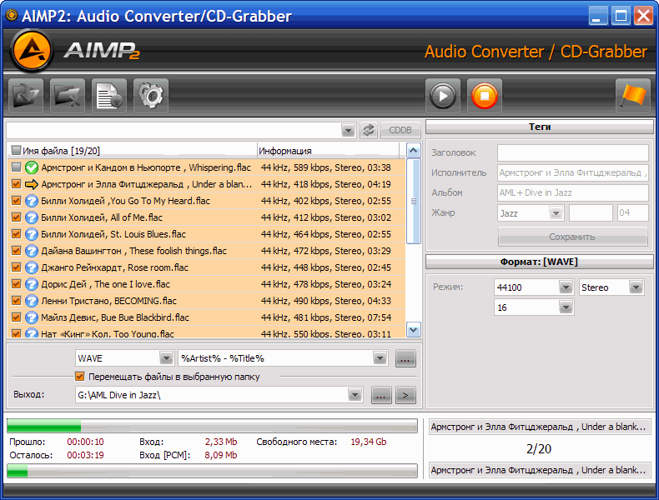Click the browse button next to output path

coord(381,395)
